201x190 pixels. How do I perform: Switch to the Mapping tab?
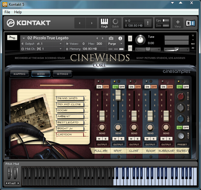tap(19, 74)
